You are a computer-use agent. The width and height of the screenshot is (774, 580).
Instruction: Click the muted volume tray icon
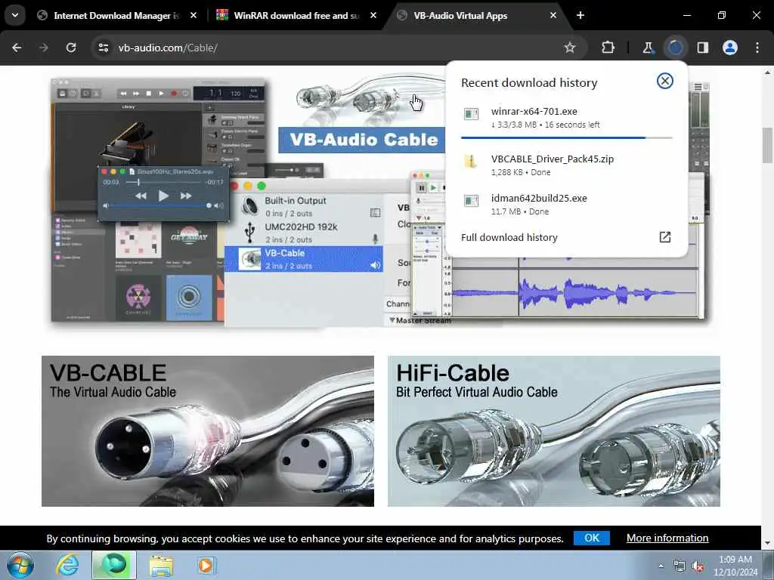pyautogui.click(x=698, y=566)
